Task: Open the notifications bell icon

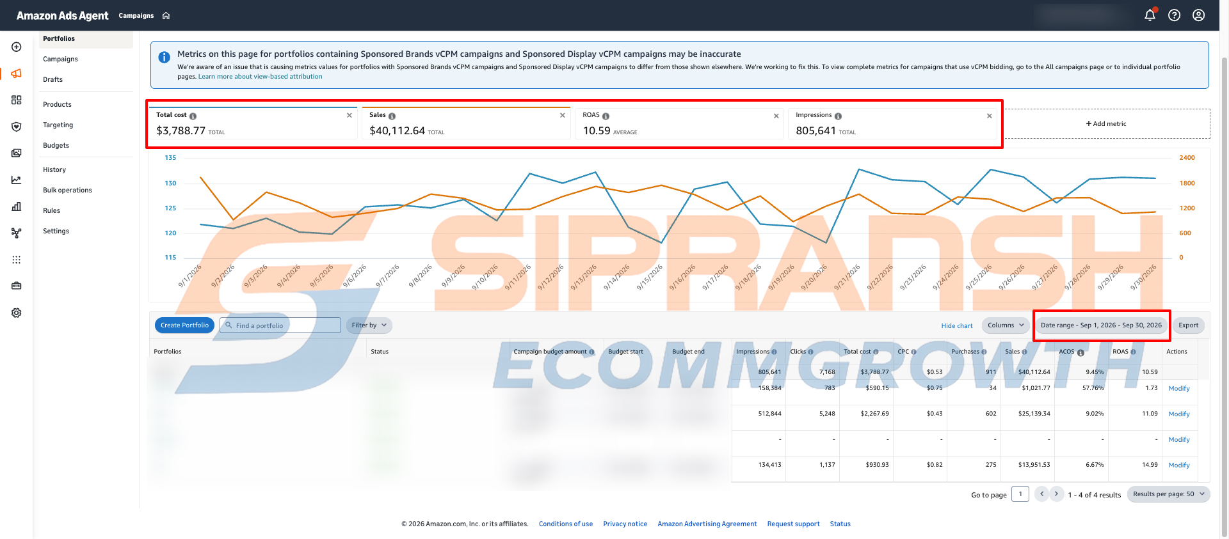Action: (1150, 15)
